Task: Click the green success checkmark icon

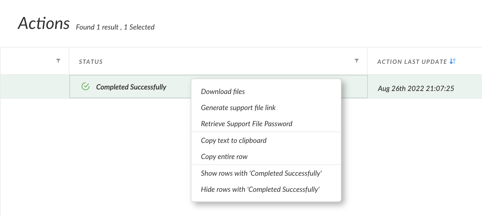Action: 86,86
